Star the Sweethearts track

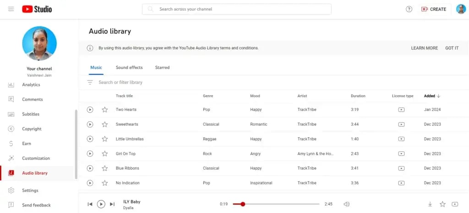tap(105, 125)
